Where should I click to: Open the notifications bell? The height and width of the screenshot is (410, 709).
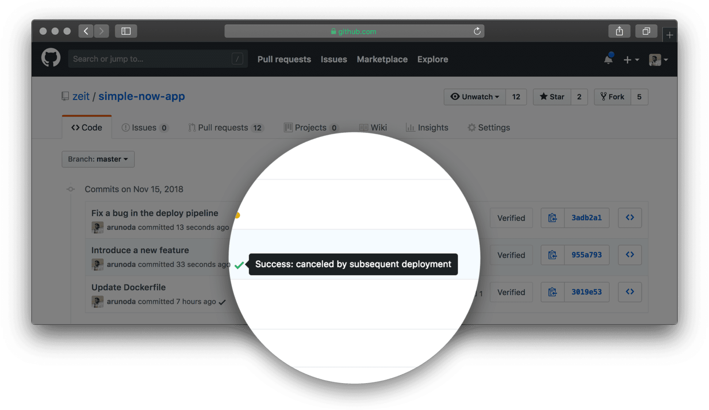click(x=608, y=59)
